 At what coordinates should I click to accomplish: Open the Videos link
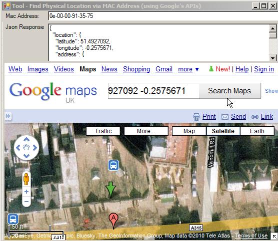click(64, 69)
